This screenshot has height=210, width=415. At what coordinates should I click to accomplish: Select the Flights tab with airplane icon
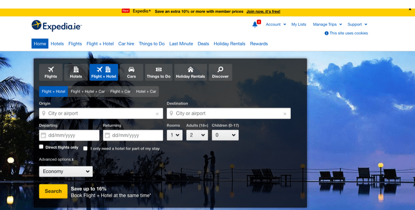[x=51, y=72]
